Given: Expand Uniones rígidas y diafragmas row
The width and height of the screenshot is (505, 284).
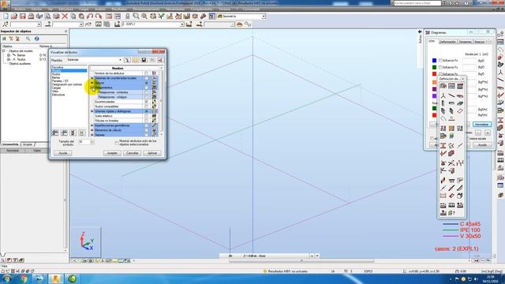Looking at the screenshot, I should point(92,111).
